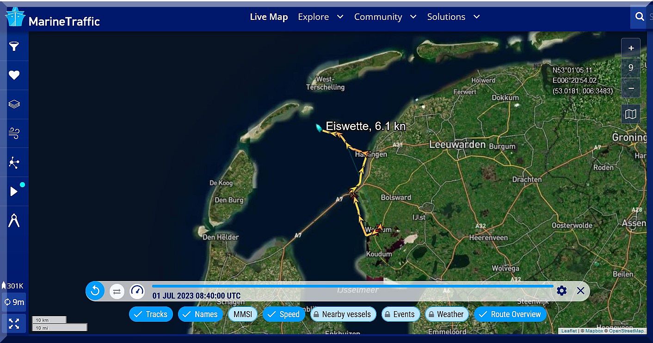Expand the Solutions dropdown menu

pos(453,17)
